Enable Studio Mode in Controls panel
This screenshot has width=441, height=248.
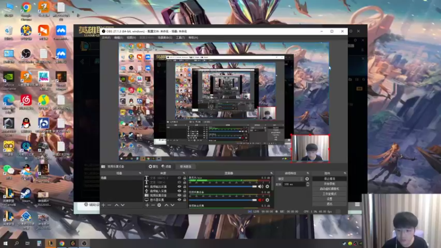[x=329, y=194]
